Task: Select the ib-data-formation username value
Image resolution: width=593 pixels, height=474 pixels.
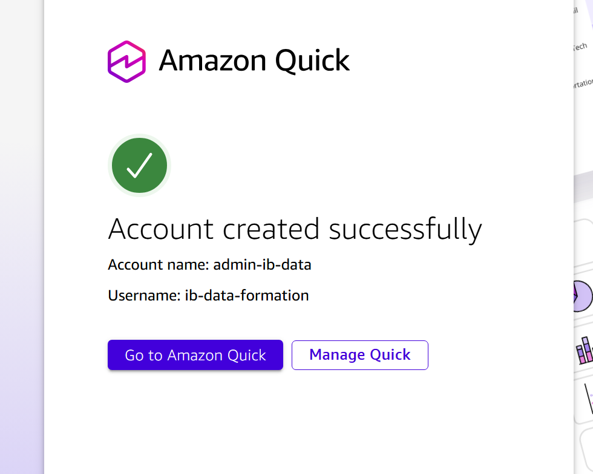Action: tap(247, 295)
